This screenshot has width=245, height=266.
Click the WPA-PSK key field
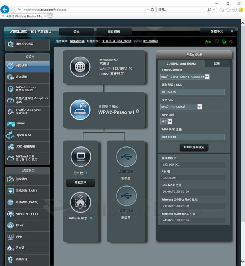[193, 137]
